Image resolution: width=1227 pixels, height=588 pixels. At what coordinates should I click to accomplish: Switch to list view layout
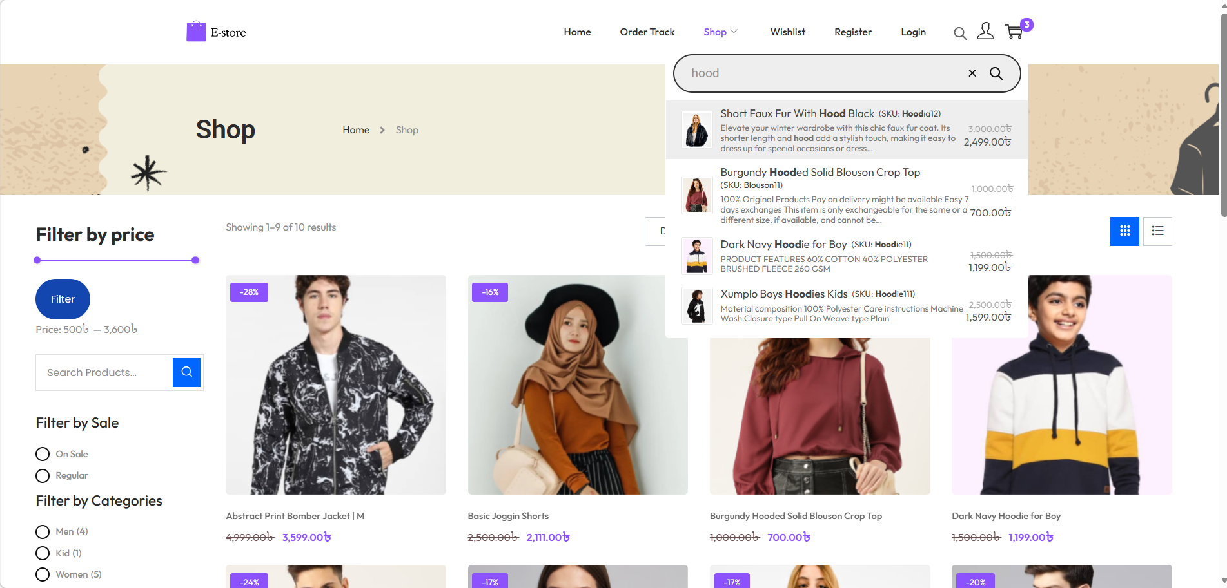click(x=1157, y=231)
